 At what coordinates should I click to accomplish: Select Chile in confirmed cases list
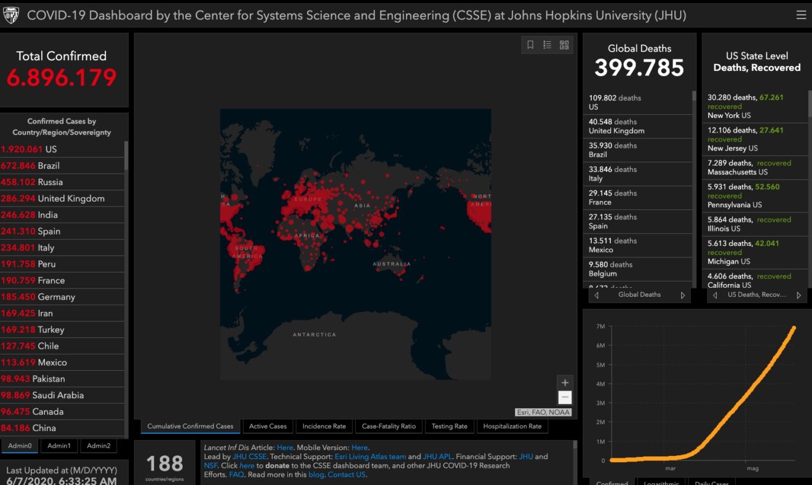point(62,346)
